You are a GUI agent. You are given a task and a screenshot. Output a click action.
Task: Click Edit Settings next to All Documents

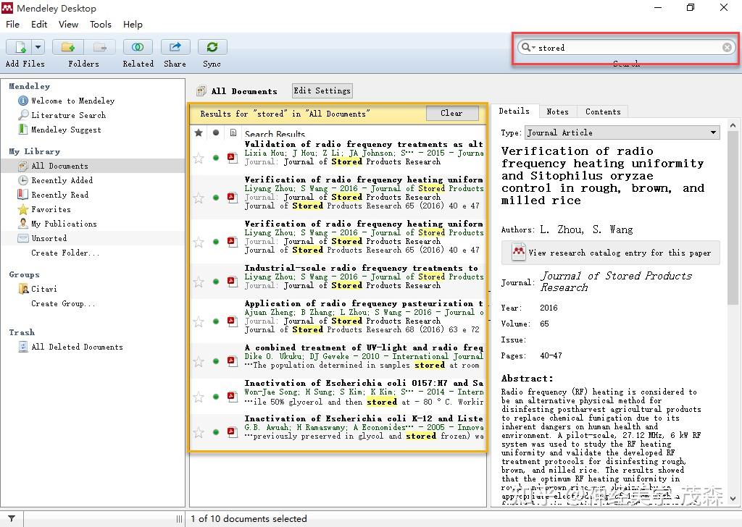coord(322,90)
